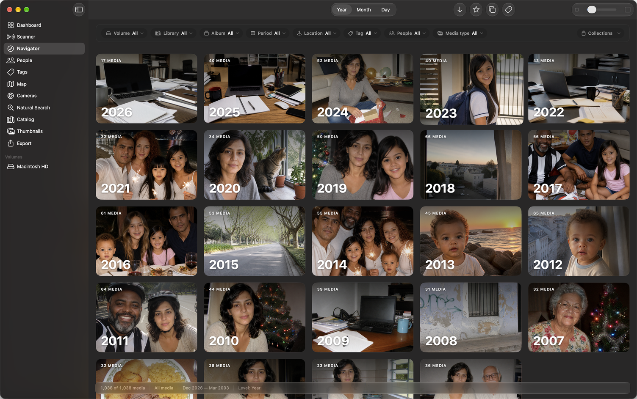Switch to Year view
Screen dimensions: 637x399
(x=342, y=10)
